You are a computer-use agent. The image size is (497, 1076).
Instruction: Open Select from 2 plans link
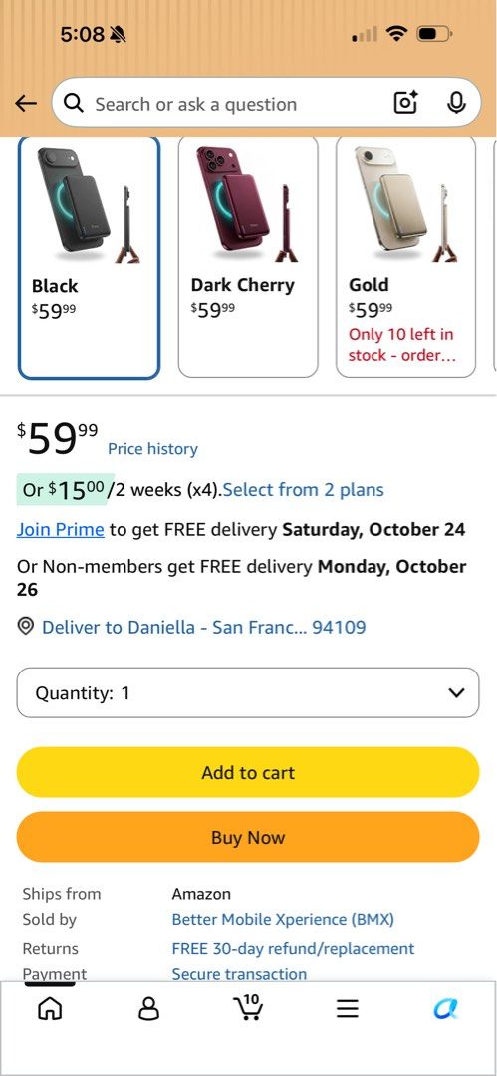pyautogui.click(x=304, y=490)
